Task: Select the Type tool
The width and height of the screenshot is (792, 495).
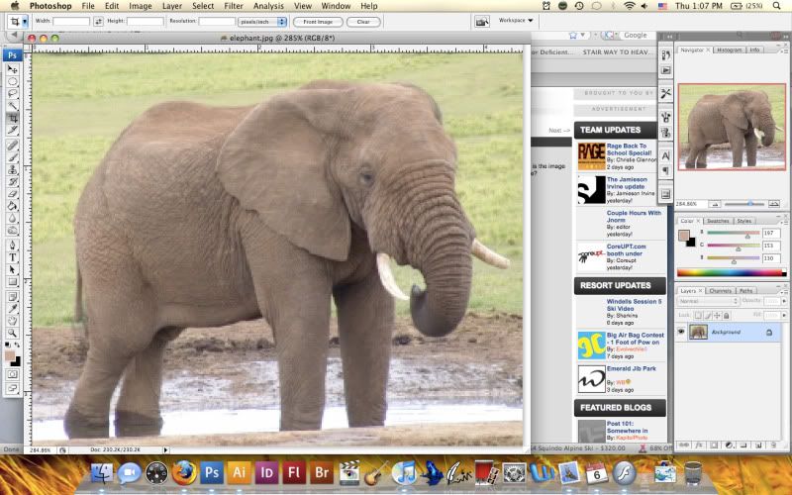Action: [13, 256]
